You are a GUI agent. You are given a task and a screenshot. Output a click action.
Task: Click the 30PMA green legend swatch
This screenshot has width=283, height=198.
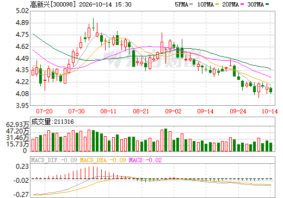267,4
